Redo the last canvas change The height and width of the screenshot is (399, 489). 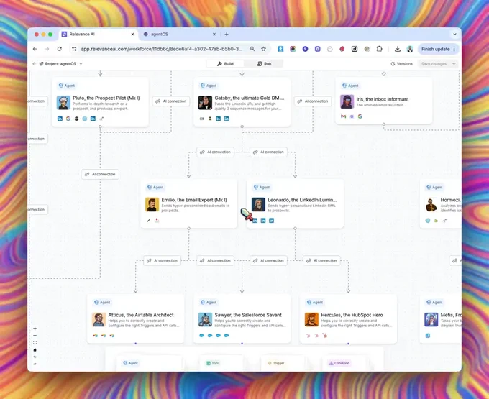click(x=35, y=364)
